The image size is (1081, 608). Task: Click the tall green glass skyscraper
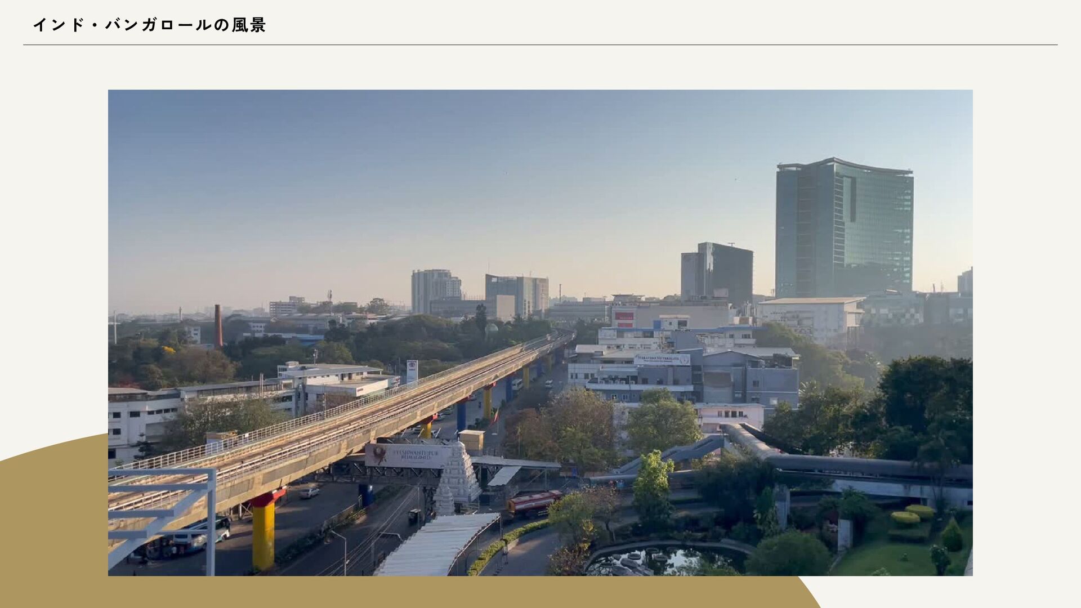[x=843, y=228]
